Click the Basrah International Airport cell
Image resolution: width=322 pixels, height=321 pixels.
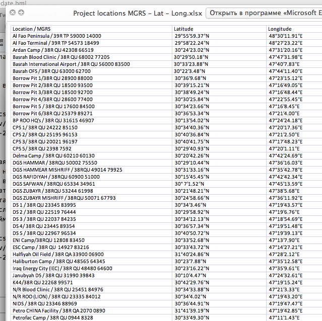91,64
